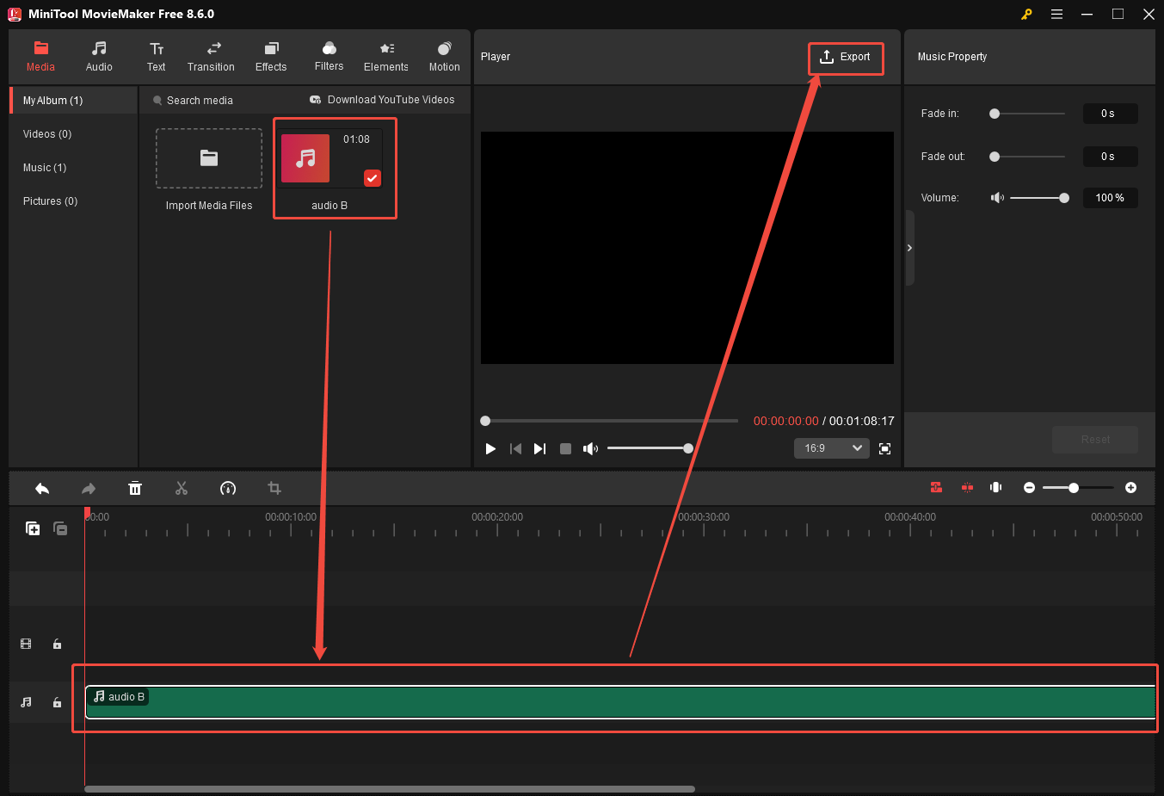The width and height of the screenshot is (1164, 796).
Task: Open the Text tab
Action: 157,57
